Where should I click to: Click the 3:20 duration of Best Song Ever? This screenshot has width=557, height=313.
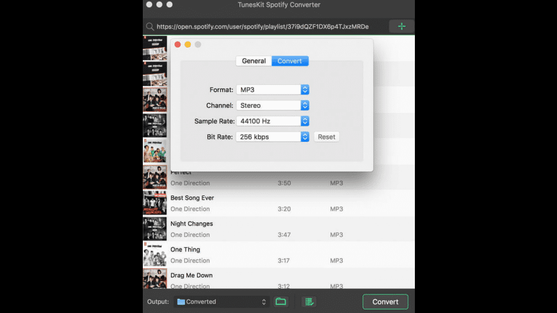coord(284,209)
